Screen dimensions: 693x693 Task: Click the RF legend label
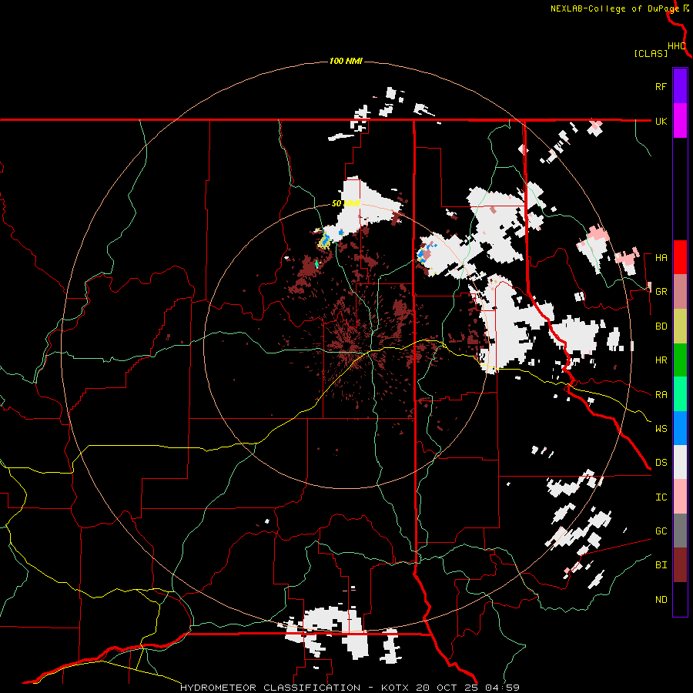[661, 86]
